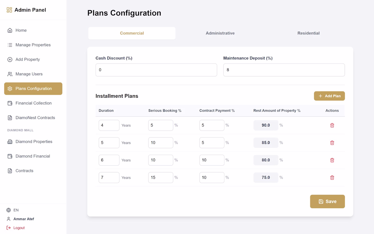Open the Manage Users page

click(x=33, y=74)
